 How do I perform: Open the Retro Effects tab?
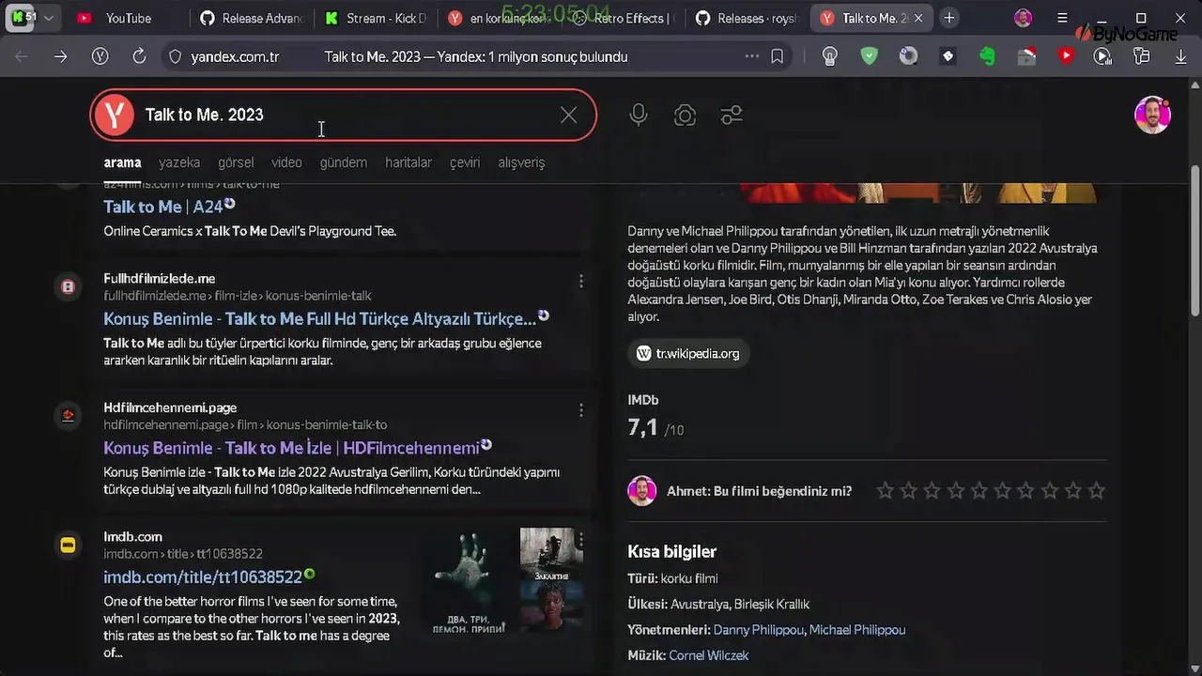(623, 19)
